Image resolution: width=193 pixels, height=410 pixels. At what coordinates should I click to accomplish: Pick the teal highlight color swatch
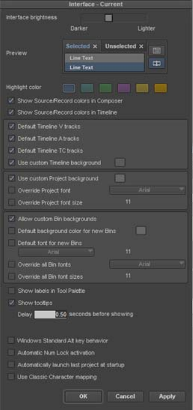pyautogui.click(x=87, y=88)
